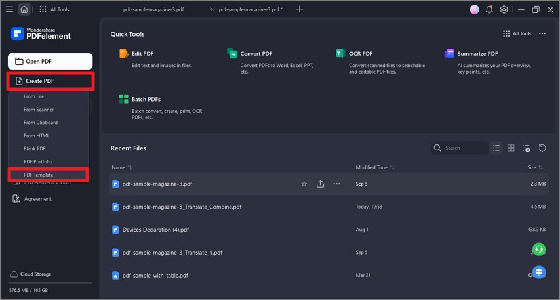560x300 pixels.
Task: Open the notifications bell
Action: point(489,9)
